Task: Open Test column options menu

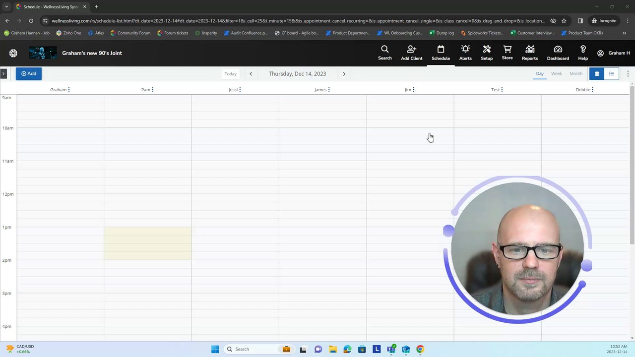Action: [x=502, y=90]
